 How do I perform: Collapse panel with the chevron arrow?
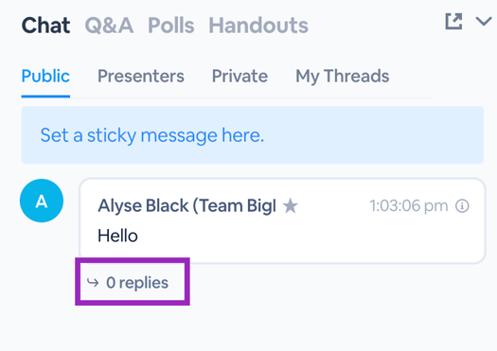click(x=484, y=22)
